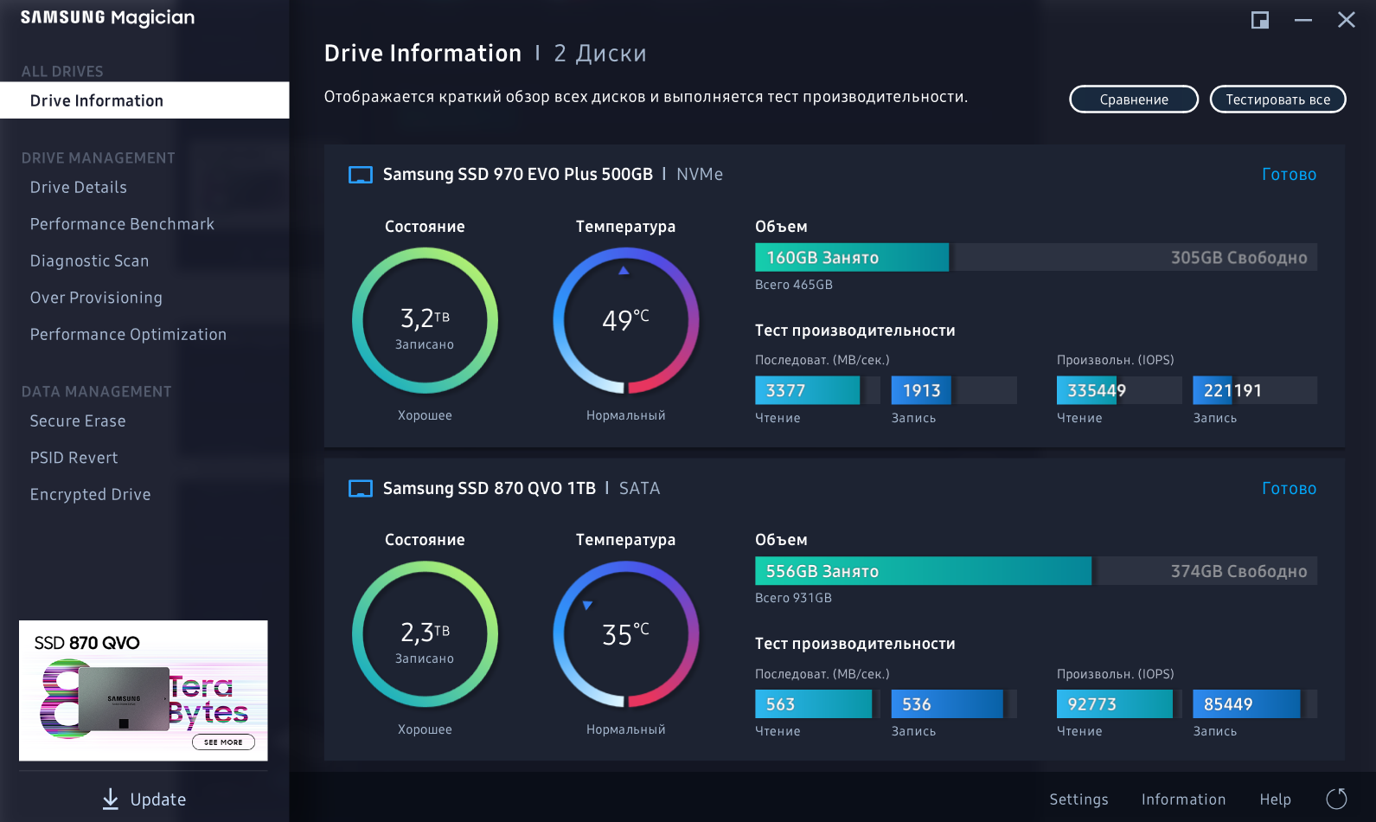This screenshot has height=822, width=1376.
Task: Click the drive icon beside 870 QVO 1TB
Action: click(360, 489)
